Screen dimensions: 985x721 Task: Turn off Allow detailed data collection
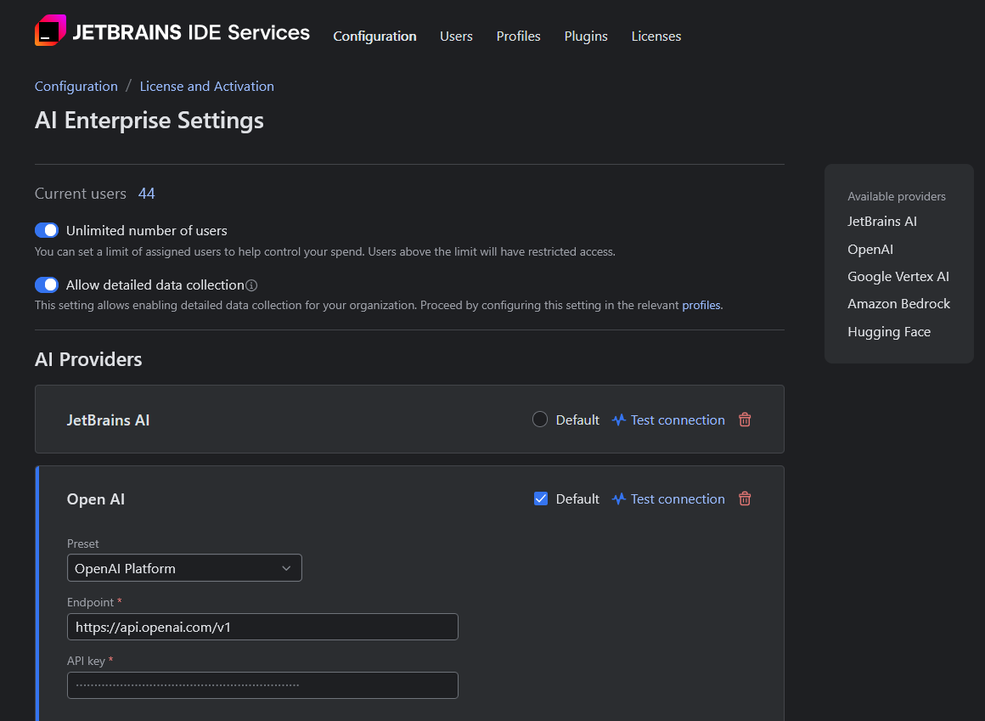pos(47,284)
